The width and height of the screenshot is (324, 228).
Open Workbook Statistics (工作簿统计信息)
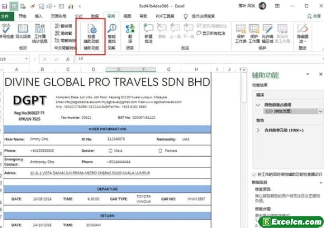[40, 33]
